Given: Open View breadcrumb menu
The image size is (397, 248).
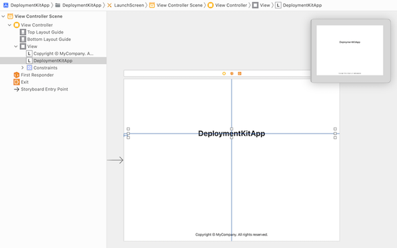Looking at the screenshot, I should [x=265, y=5].
